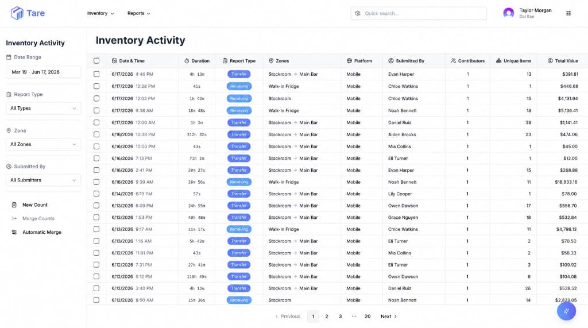Select the 6/16/2026 7:13 PM row checkbox

tap(96, 159)
